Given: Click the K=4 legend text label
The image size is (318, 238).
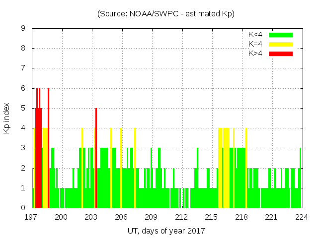Looking at the screenshot, I should pos(255,44).
